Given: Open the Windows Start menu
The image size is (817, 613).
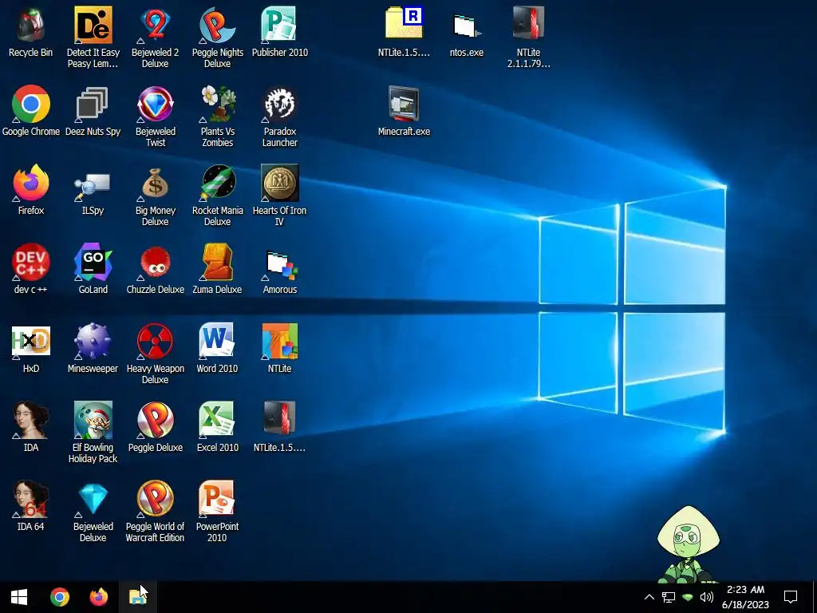Looking at the screenshot, I should [x=19, y=597].
